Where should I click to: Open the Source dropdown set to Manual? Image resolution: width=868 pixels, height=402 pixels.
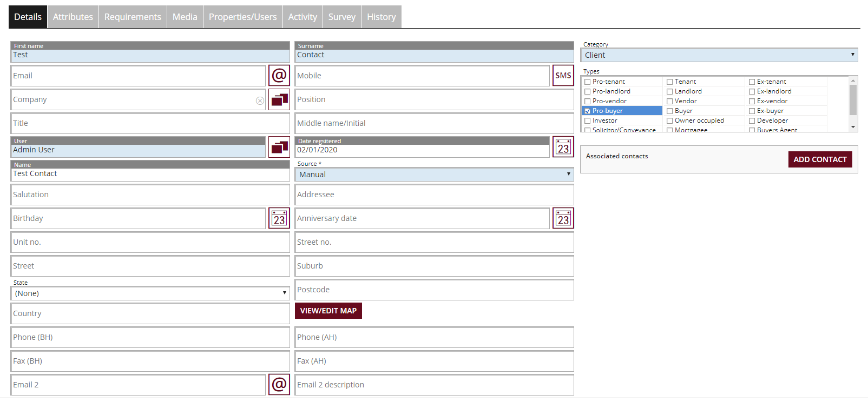(x=434, y=175)
